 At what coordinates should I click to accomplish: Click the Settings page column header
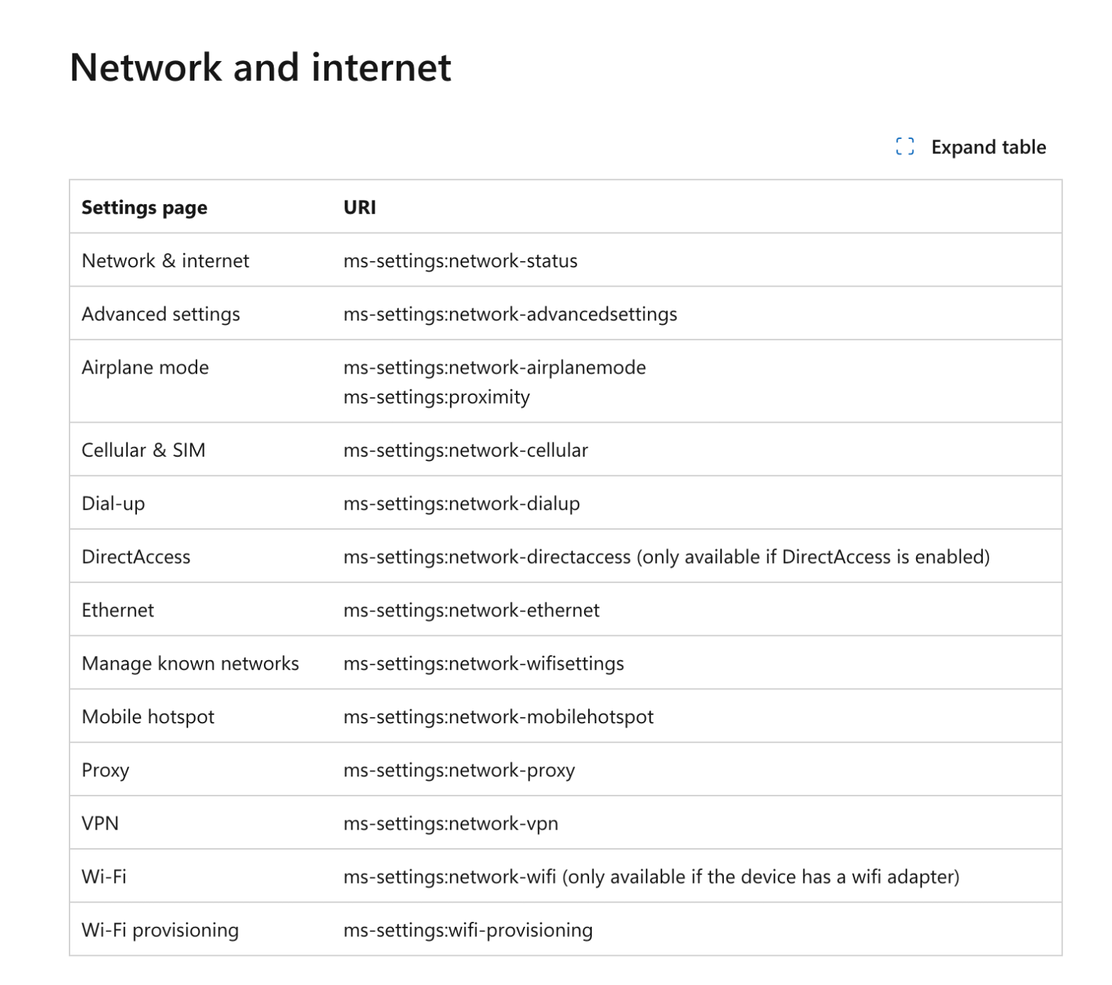144,207
